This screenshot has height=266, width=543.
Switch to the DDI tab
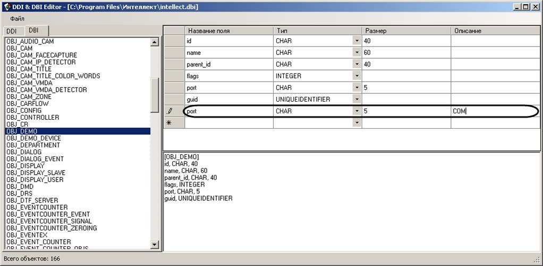click(12, 31)
